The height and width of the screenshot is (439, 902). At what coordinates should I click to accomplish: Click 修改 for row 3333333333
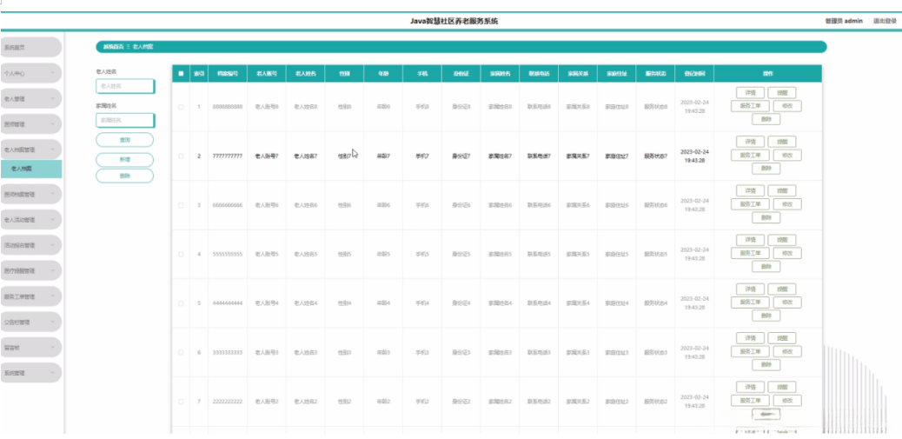click(x=787, y=351)
